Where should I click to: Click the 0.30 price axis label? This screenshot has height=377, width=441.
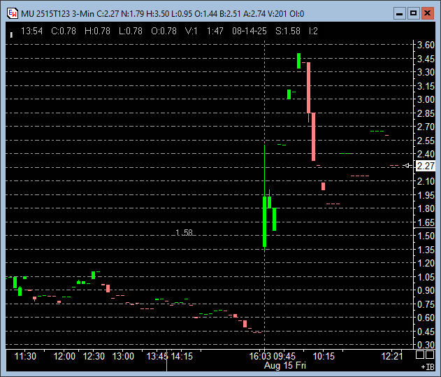(426, 345)
